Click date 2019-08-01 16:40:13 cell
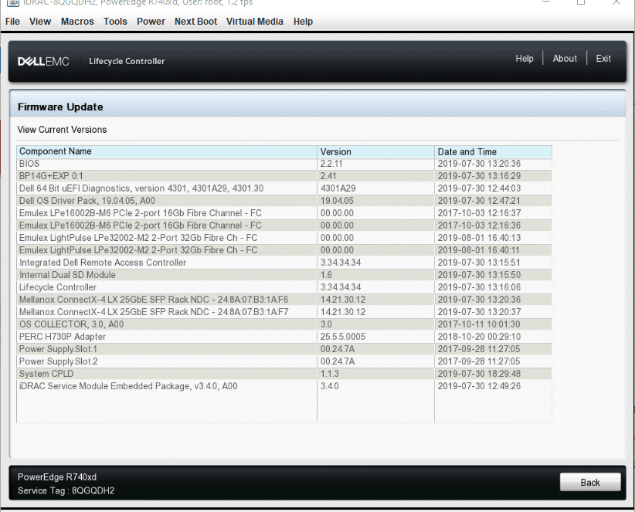 (493, 238)
